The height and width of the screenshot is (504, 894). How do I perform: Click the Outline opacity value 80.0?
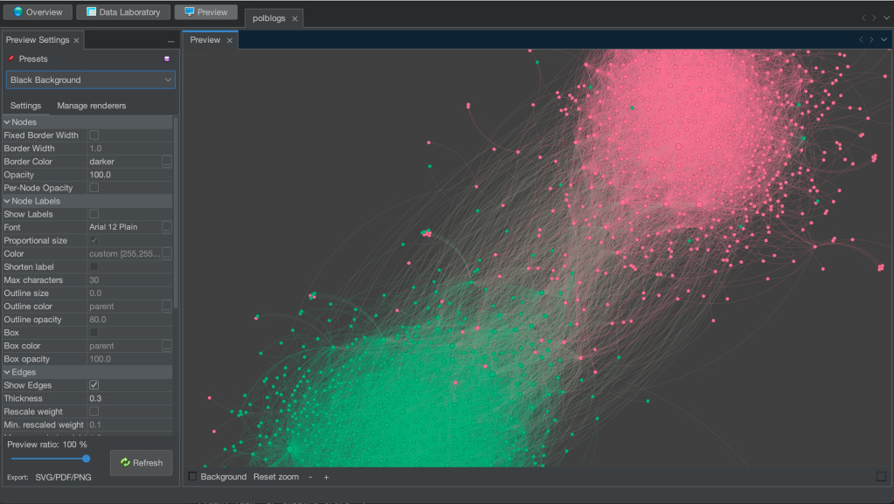point(129,320)
